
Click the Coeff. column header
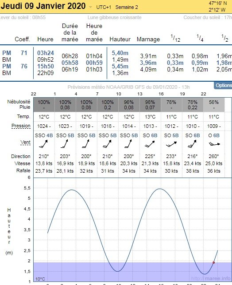(22, 39)
